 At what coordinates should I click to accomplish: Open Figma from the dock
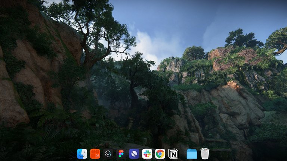pos(121,154)
